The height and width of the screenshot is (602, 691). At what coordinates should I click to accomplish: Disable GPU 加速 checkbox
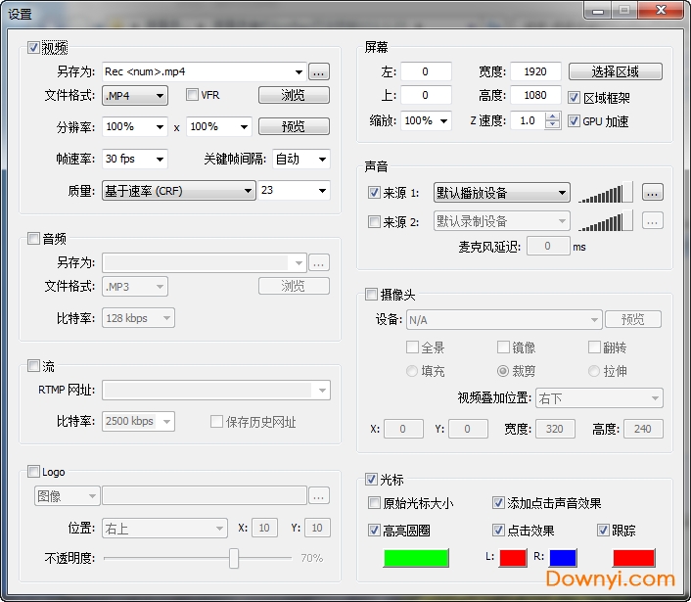coord(575,121)
